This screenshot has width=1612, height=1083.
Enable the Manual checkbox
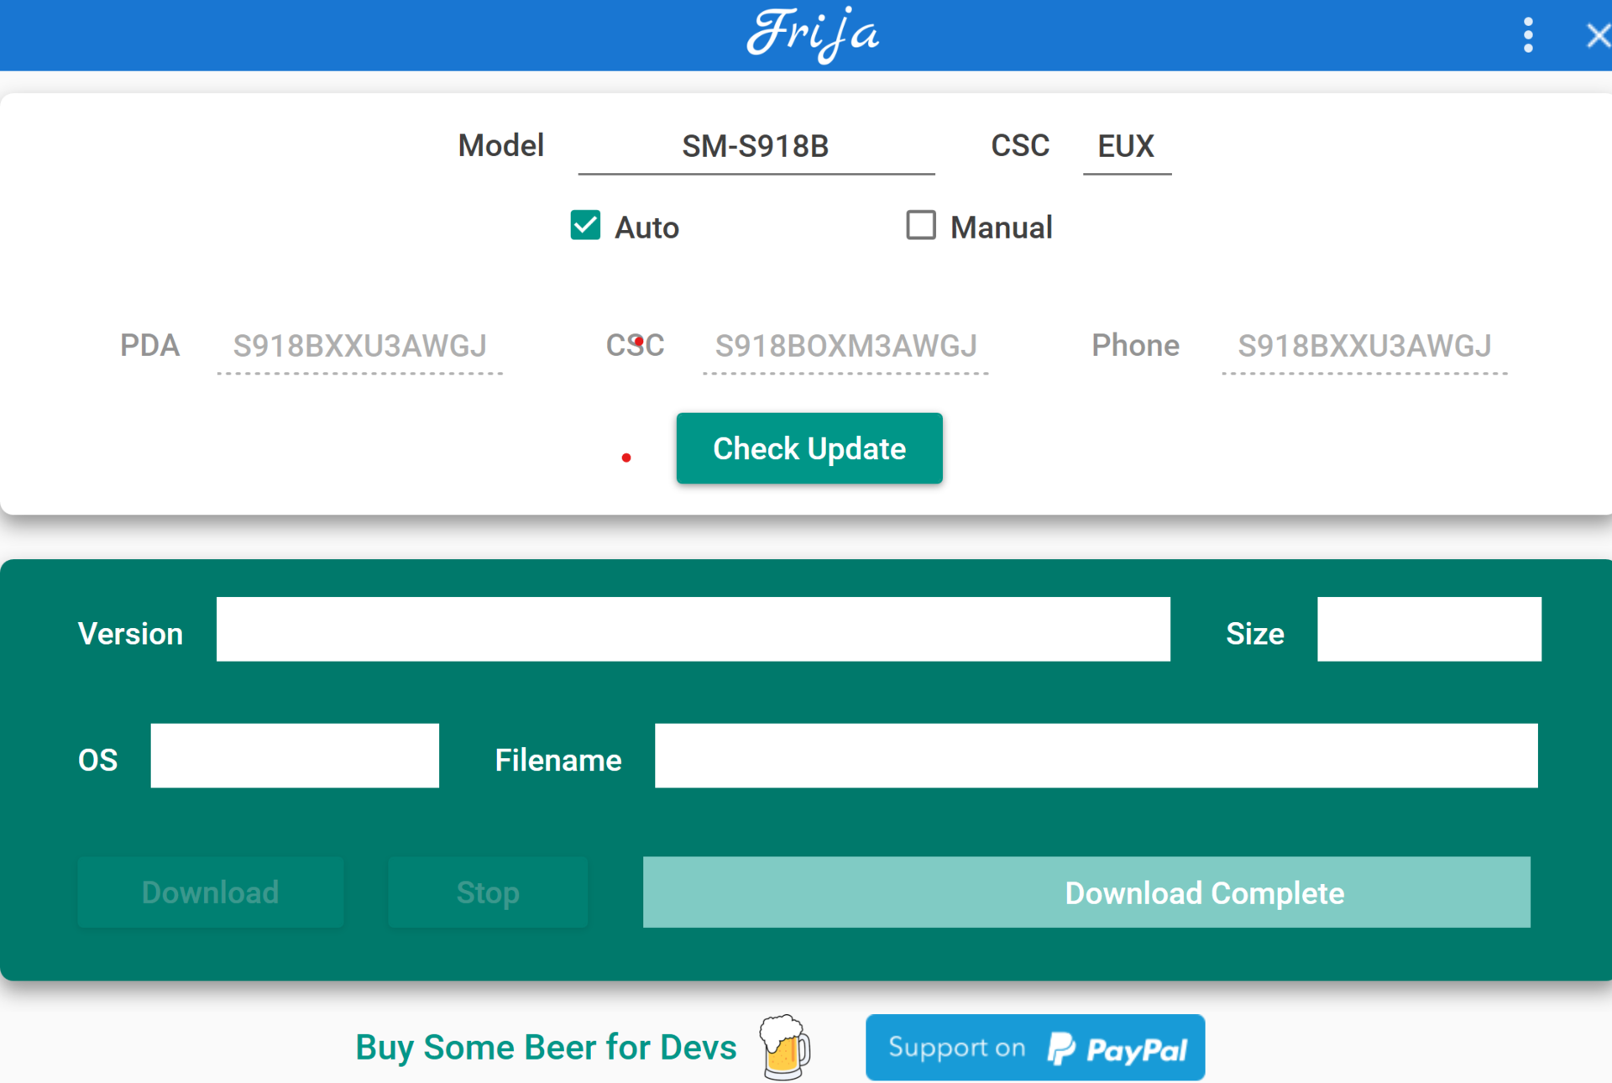pyautogui.click(x=920, y=226)
